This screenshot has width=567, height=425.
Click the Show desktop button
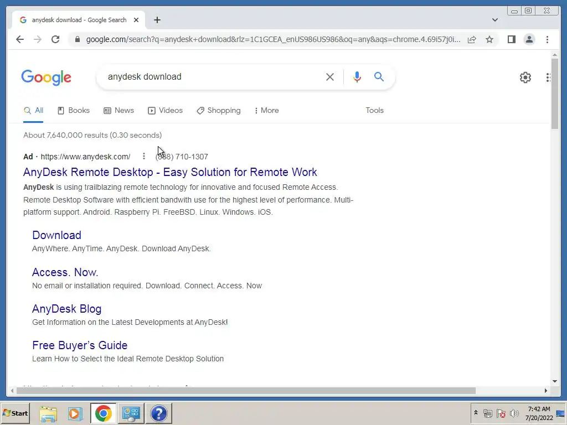tap(561, 413)
